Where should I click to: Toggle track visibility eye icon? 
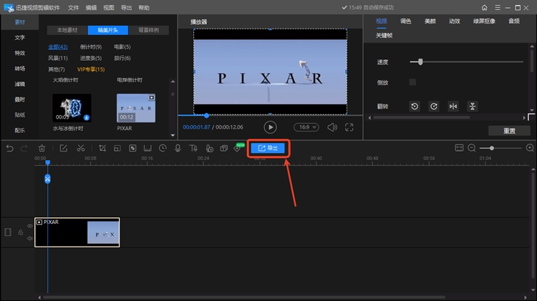[x=30, y=226]
